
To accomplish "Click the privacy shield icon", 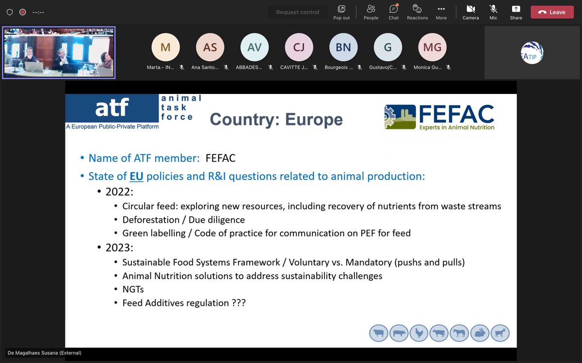I will [10, 12].
